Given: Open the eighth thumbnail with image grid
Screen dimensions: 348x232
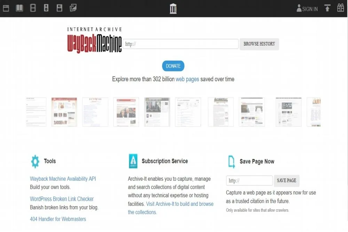Looking at the screenshot, I should (252, 112).
